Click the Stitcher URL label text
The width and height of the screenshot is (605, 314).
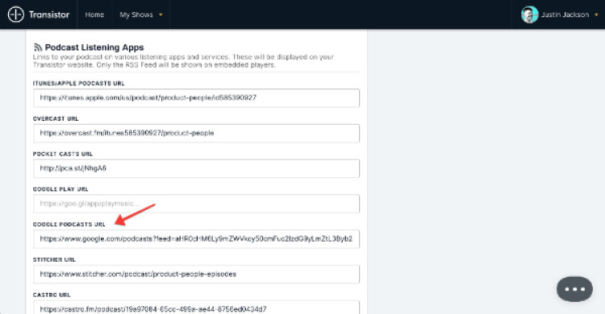[x=54, y=260]
